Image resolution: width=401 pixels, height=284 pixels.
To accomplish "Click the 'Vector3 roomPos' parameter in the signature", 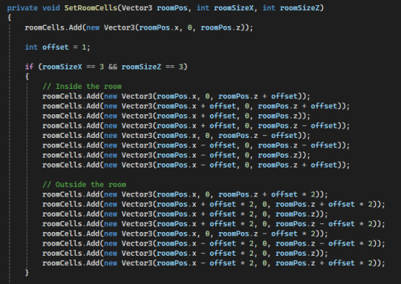I will [x=154, y=8].
